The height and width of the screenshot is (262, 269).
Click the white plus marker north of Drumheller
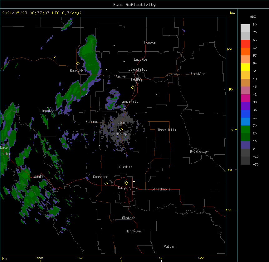191,117
